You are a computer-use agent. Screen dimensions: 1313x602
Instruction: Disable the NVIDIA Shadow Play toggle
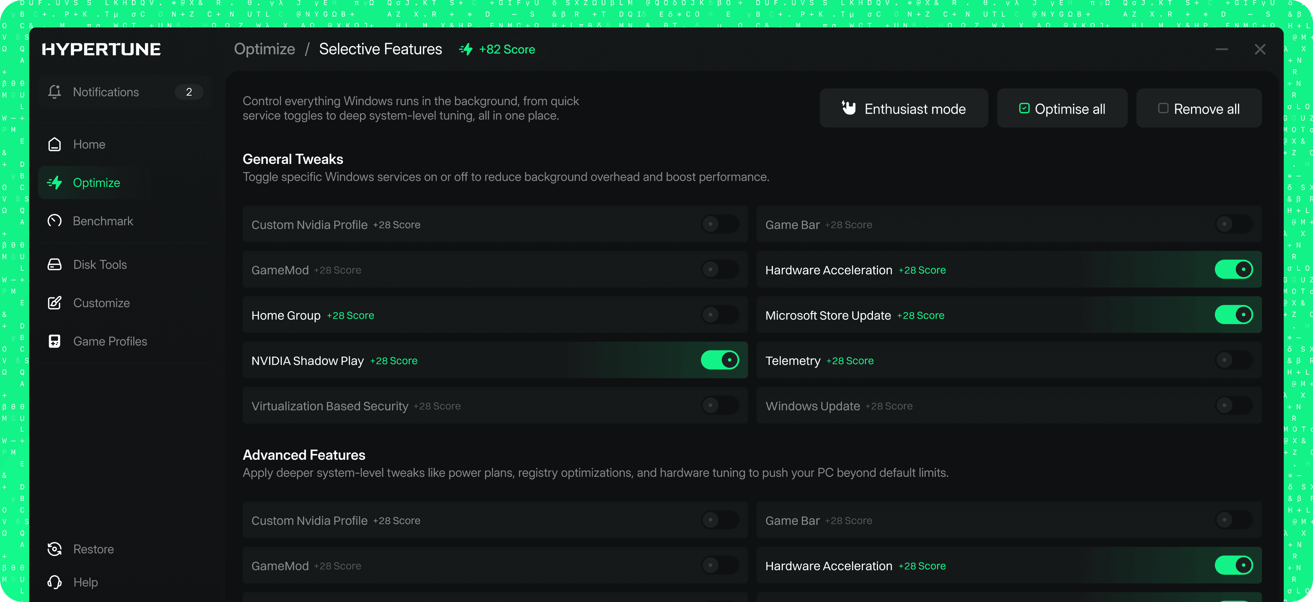click(x=720, y=360)
